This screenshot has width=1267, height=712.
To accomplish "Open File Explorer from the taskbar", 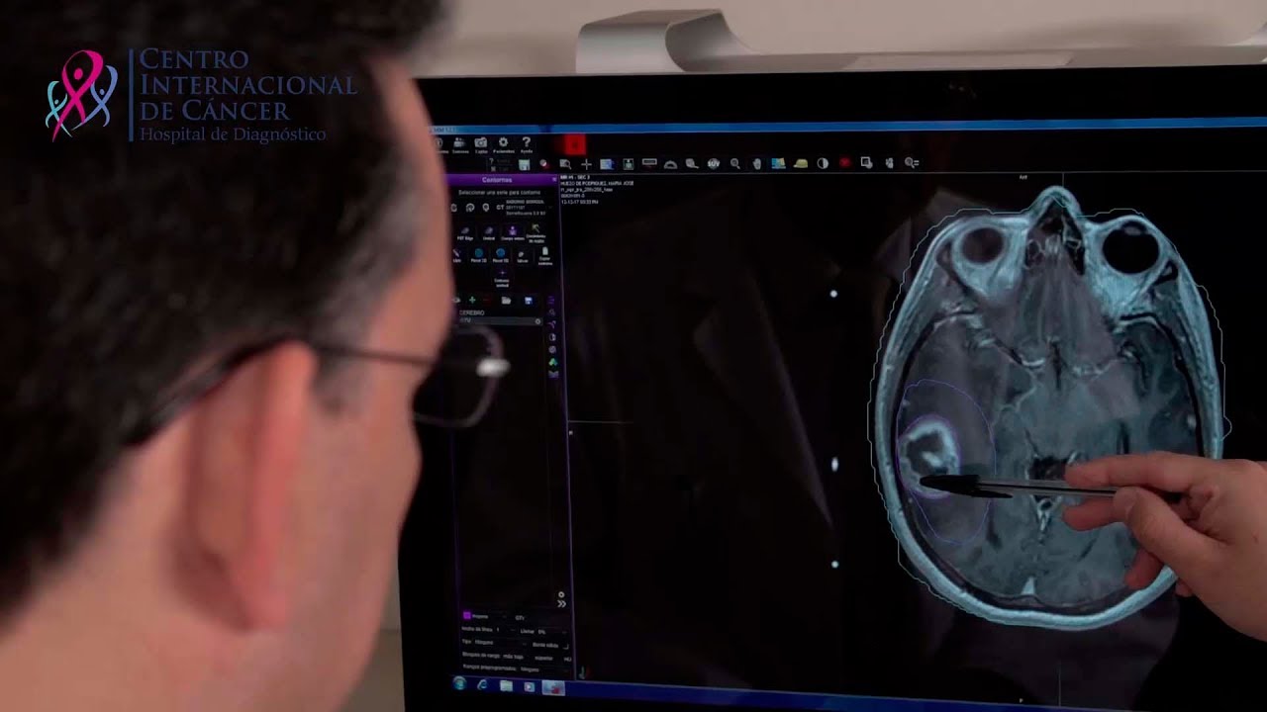I will [x=506, y=685].
